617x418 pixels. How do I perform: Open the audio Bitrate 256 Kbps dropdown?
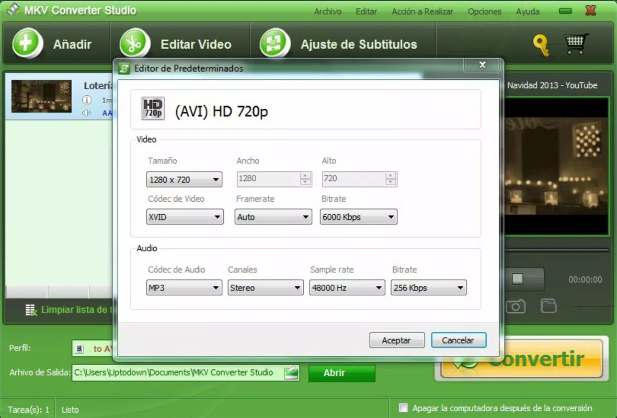point(429,288)
